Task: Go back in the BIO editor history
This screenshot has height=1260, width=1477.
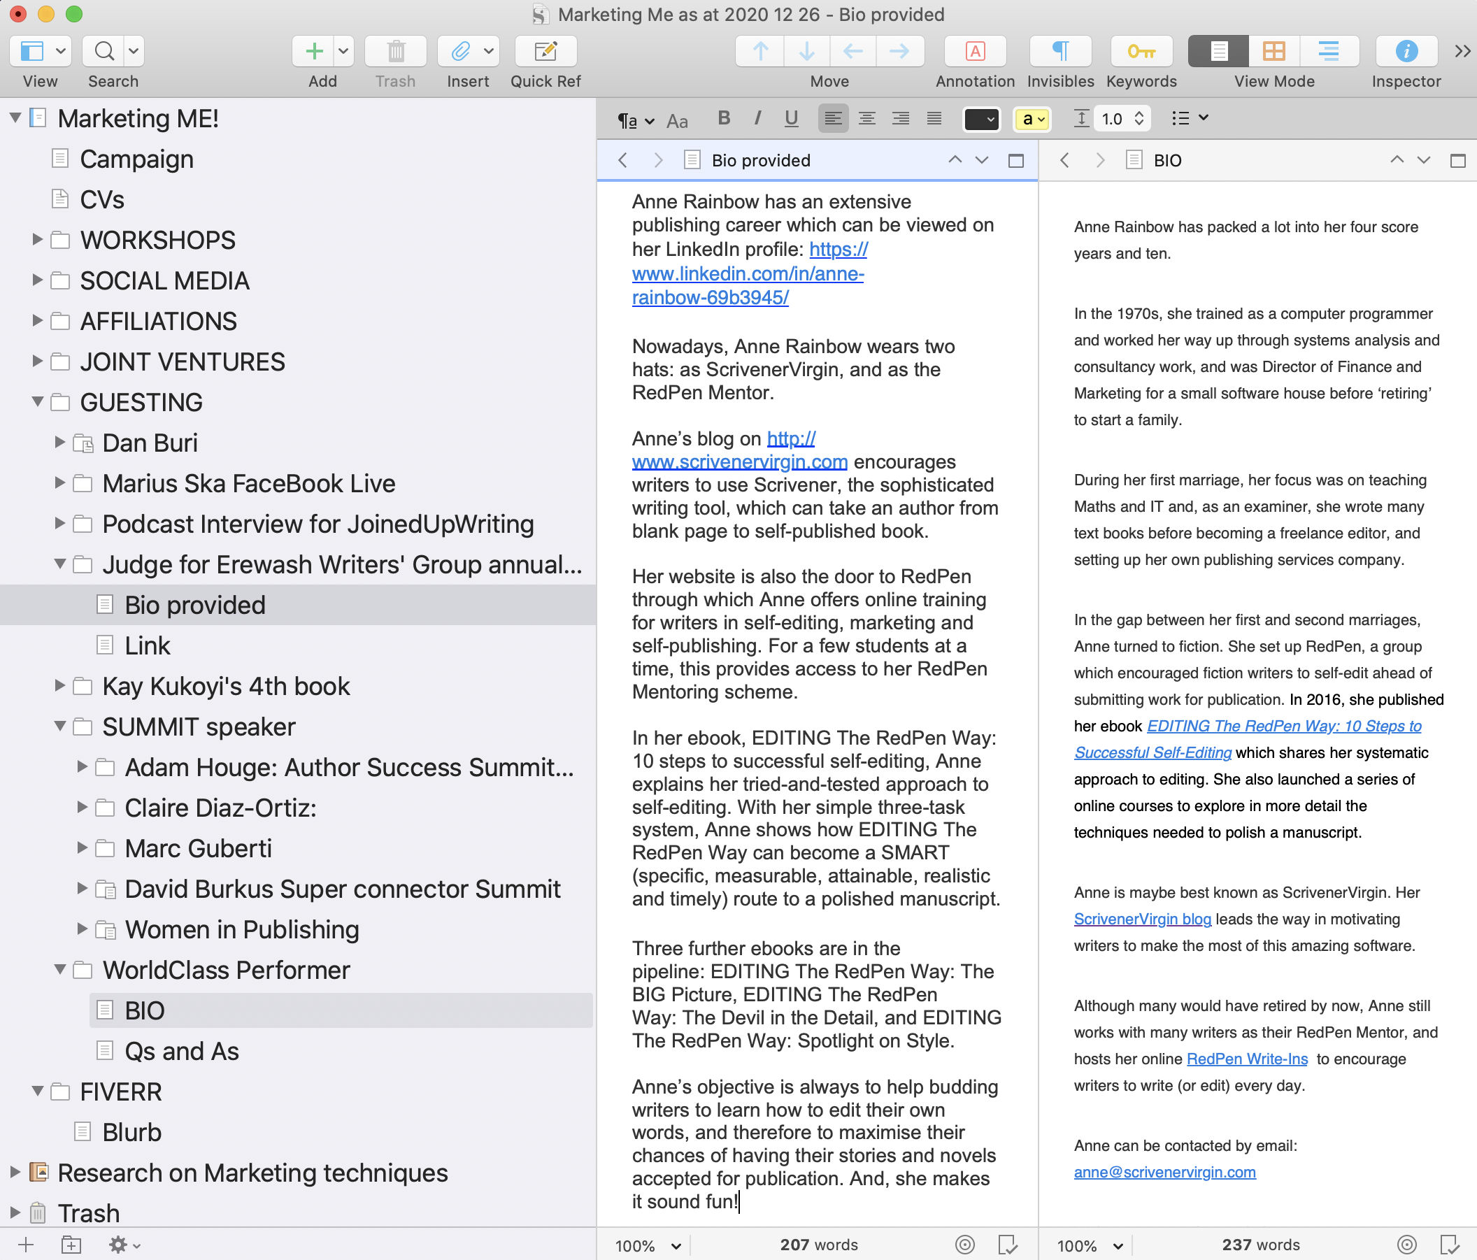Action: coord(1064,160)
